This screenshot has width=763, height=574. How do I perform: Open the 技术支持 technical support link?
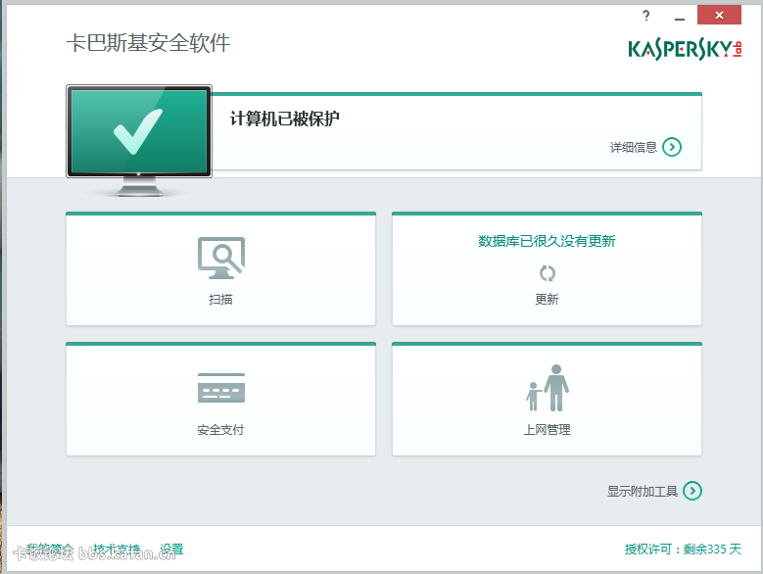tap(117, 550)
